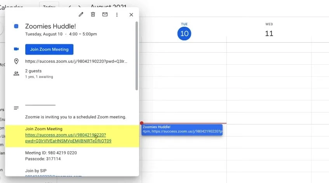Viewport: 329px width, 183px height.
Task: Open the highlighted success.zoom.us meeting link
Action: coord(68,138)
